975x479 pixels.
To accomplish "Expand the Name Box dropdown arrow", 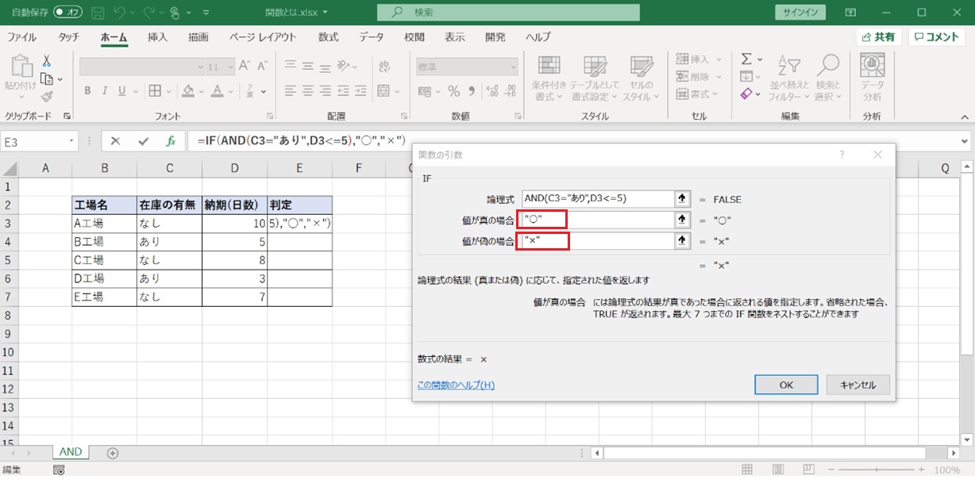I will [71, 141].
